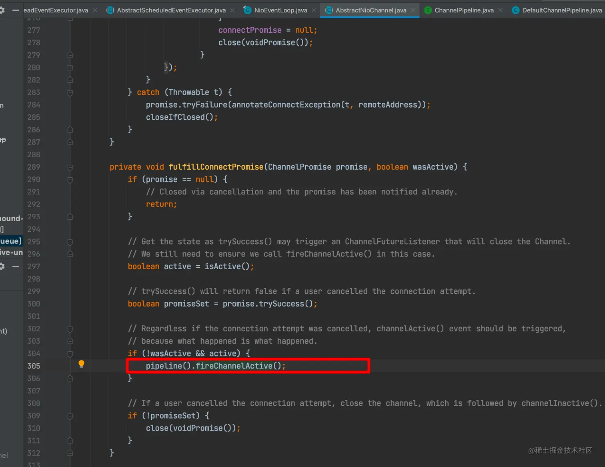
Task: Click line number 305 in the gutter
Action: tap(34, 366)
